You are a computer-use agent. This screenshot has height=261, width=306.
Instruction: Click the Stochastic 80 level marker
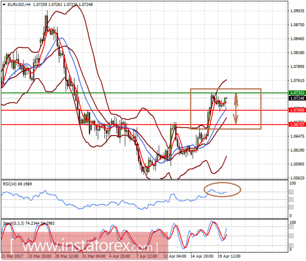tap(291, 227)
